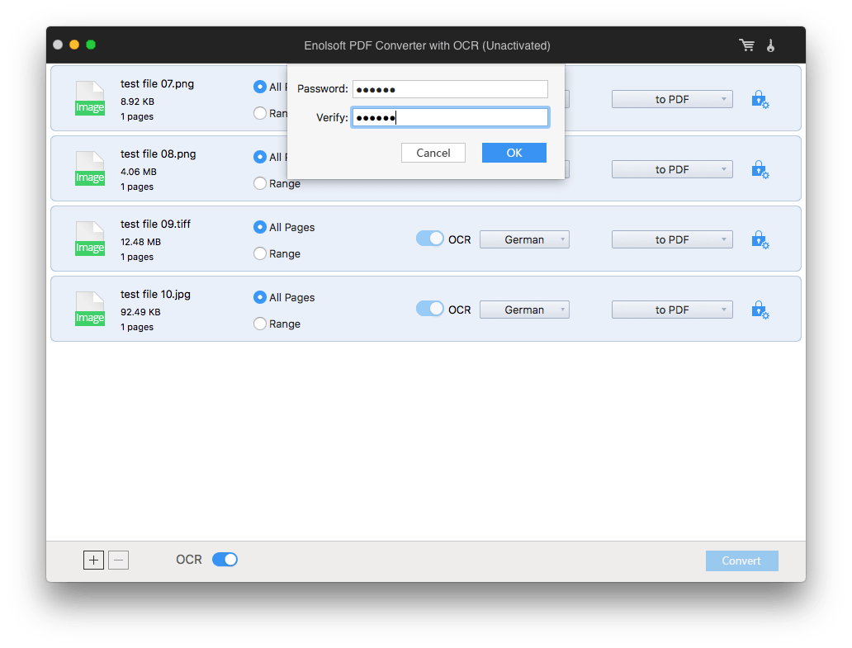Click the Image file icon of test file 08.png
The height and width of the screenshot is (648, 852).
point(90,168)
